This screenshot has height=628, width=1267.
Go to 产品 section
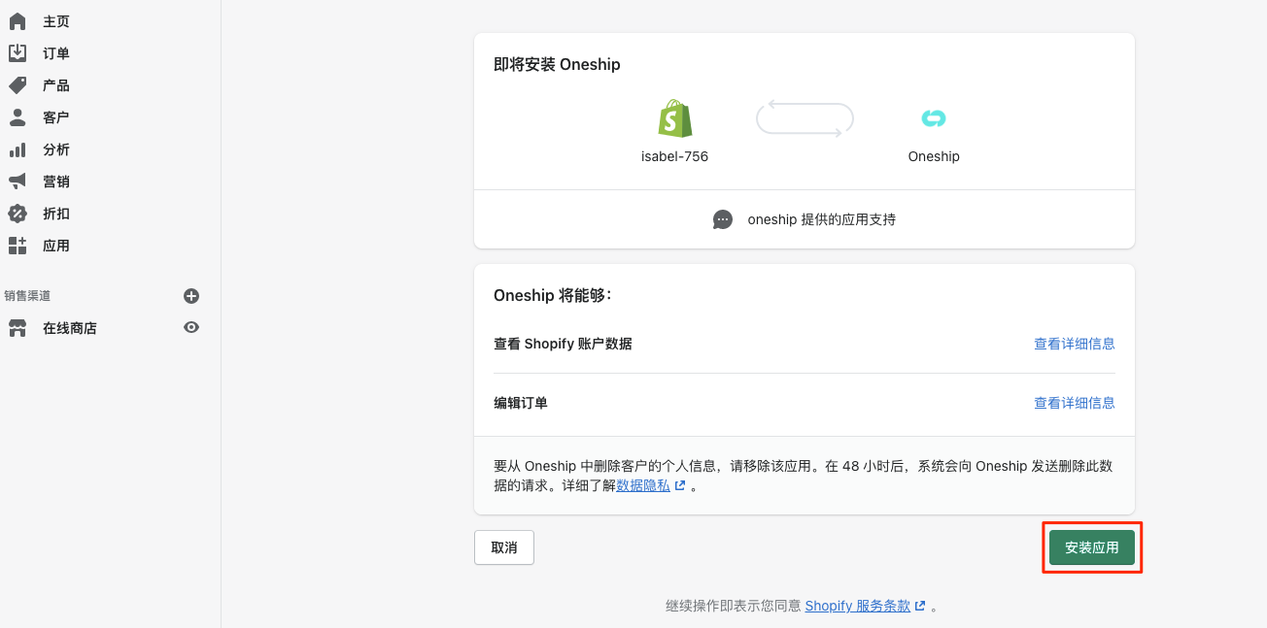pyautogui.click(x=56, y=85)
